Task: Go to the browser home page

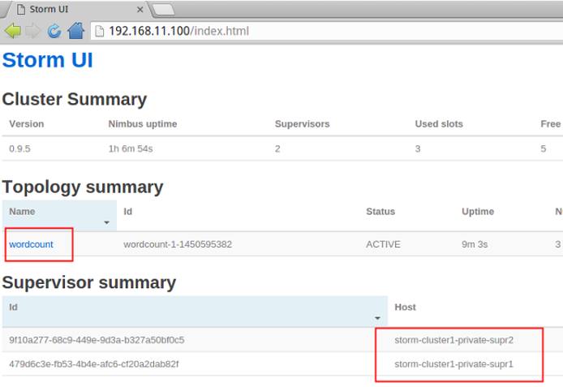Action: pyautogui.click(x=75, y=32)
